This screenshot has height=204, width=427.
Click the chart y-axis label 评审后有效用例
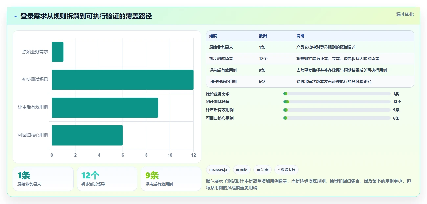point(33,107)
